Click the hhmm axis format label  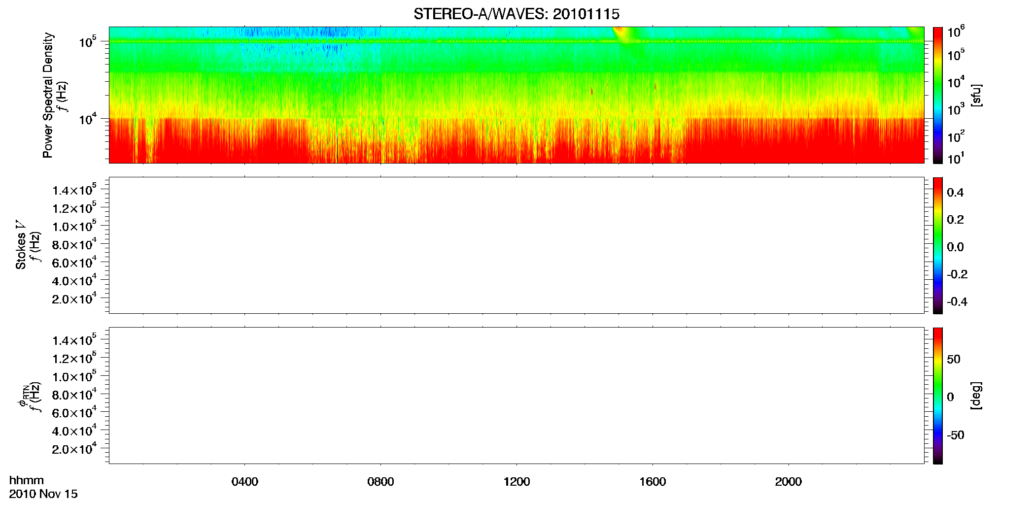(x=27, y=481)
